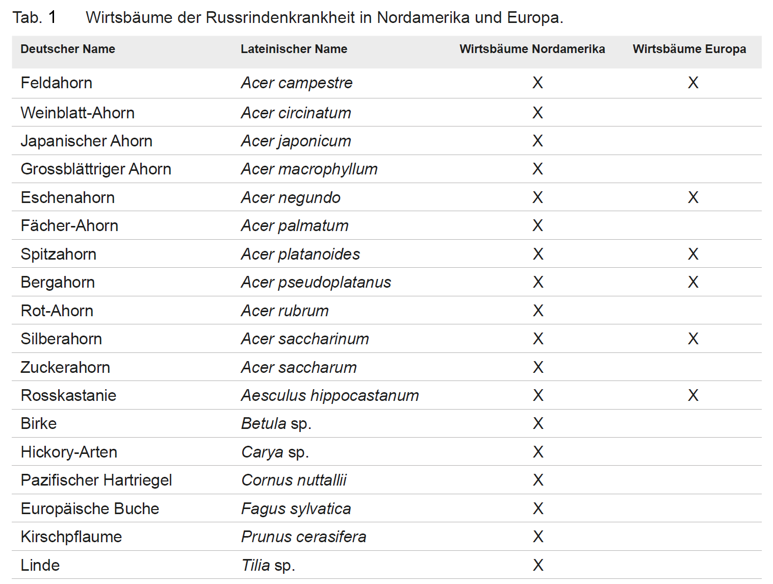Select the 'Wirtsbäume Europa' column header
This screenshot has width=773, height=584.
tap(689, 49)
